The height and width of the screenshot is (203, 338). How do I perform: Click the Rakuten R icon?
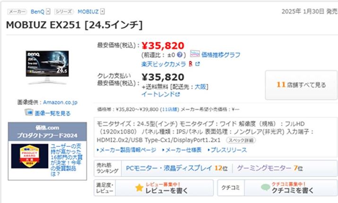[x=190, y=64]
